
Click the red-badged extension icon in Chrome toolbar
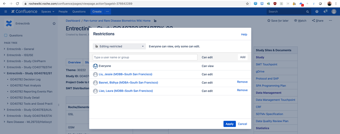click(x=301, y=4)
